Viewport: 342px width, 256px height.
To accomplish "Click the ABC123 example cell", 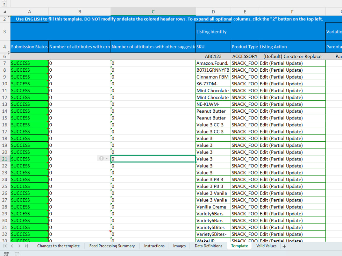I will tap(213, 56).
